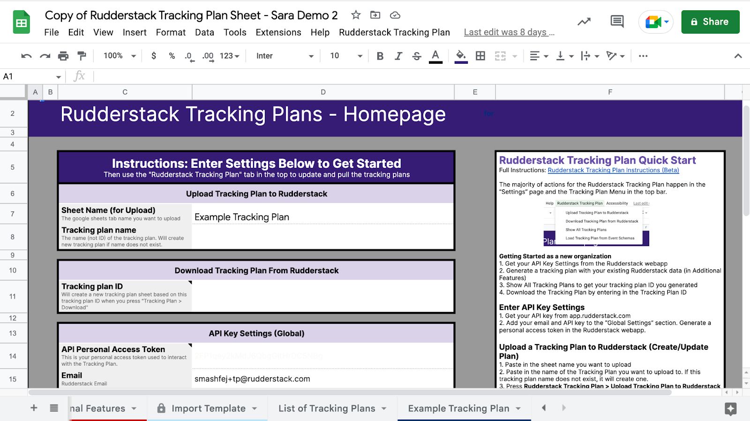Show more toolbar options
Image resolution: width=750 pixels, height=421 pixels.
point(643,56)
